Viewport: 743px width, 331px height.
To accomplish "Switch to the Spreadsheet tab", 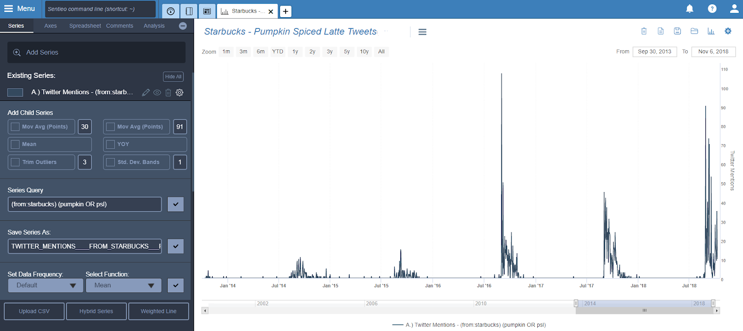I will point(85,26).
